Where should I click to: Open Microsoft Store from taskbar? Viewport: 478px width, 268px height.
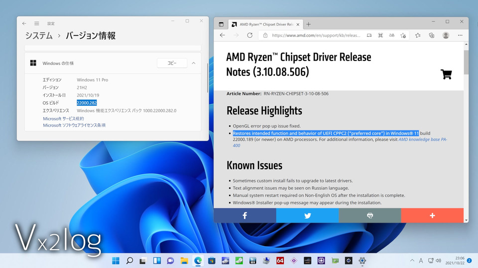click(212, 261)
